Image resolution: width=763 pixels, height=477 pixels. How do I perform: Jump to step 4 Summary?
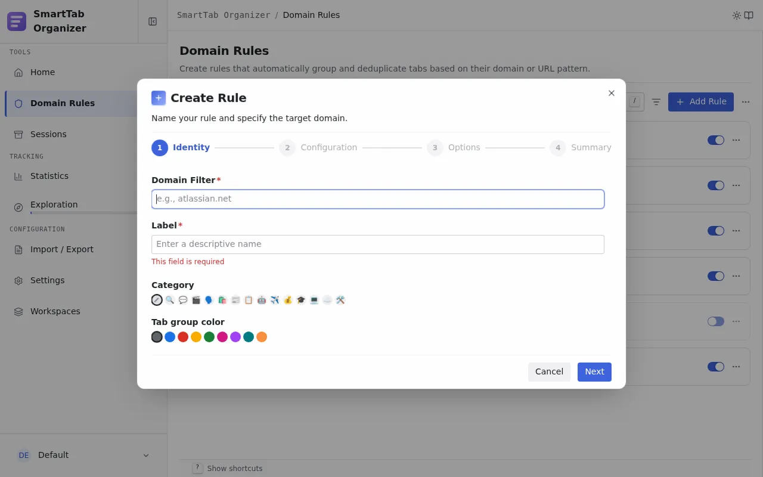pos(581,148)
